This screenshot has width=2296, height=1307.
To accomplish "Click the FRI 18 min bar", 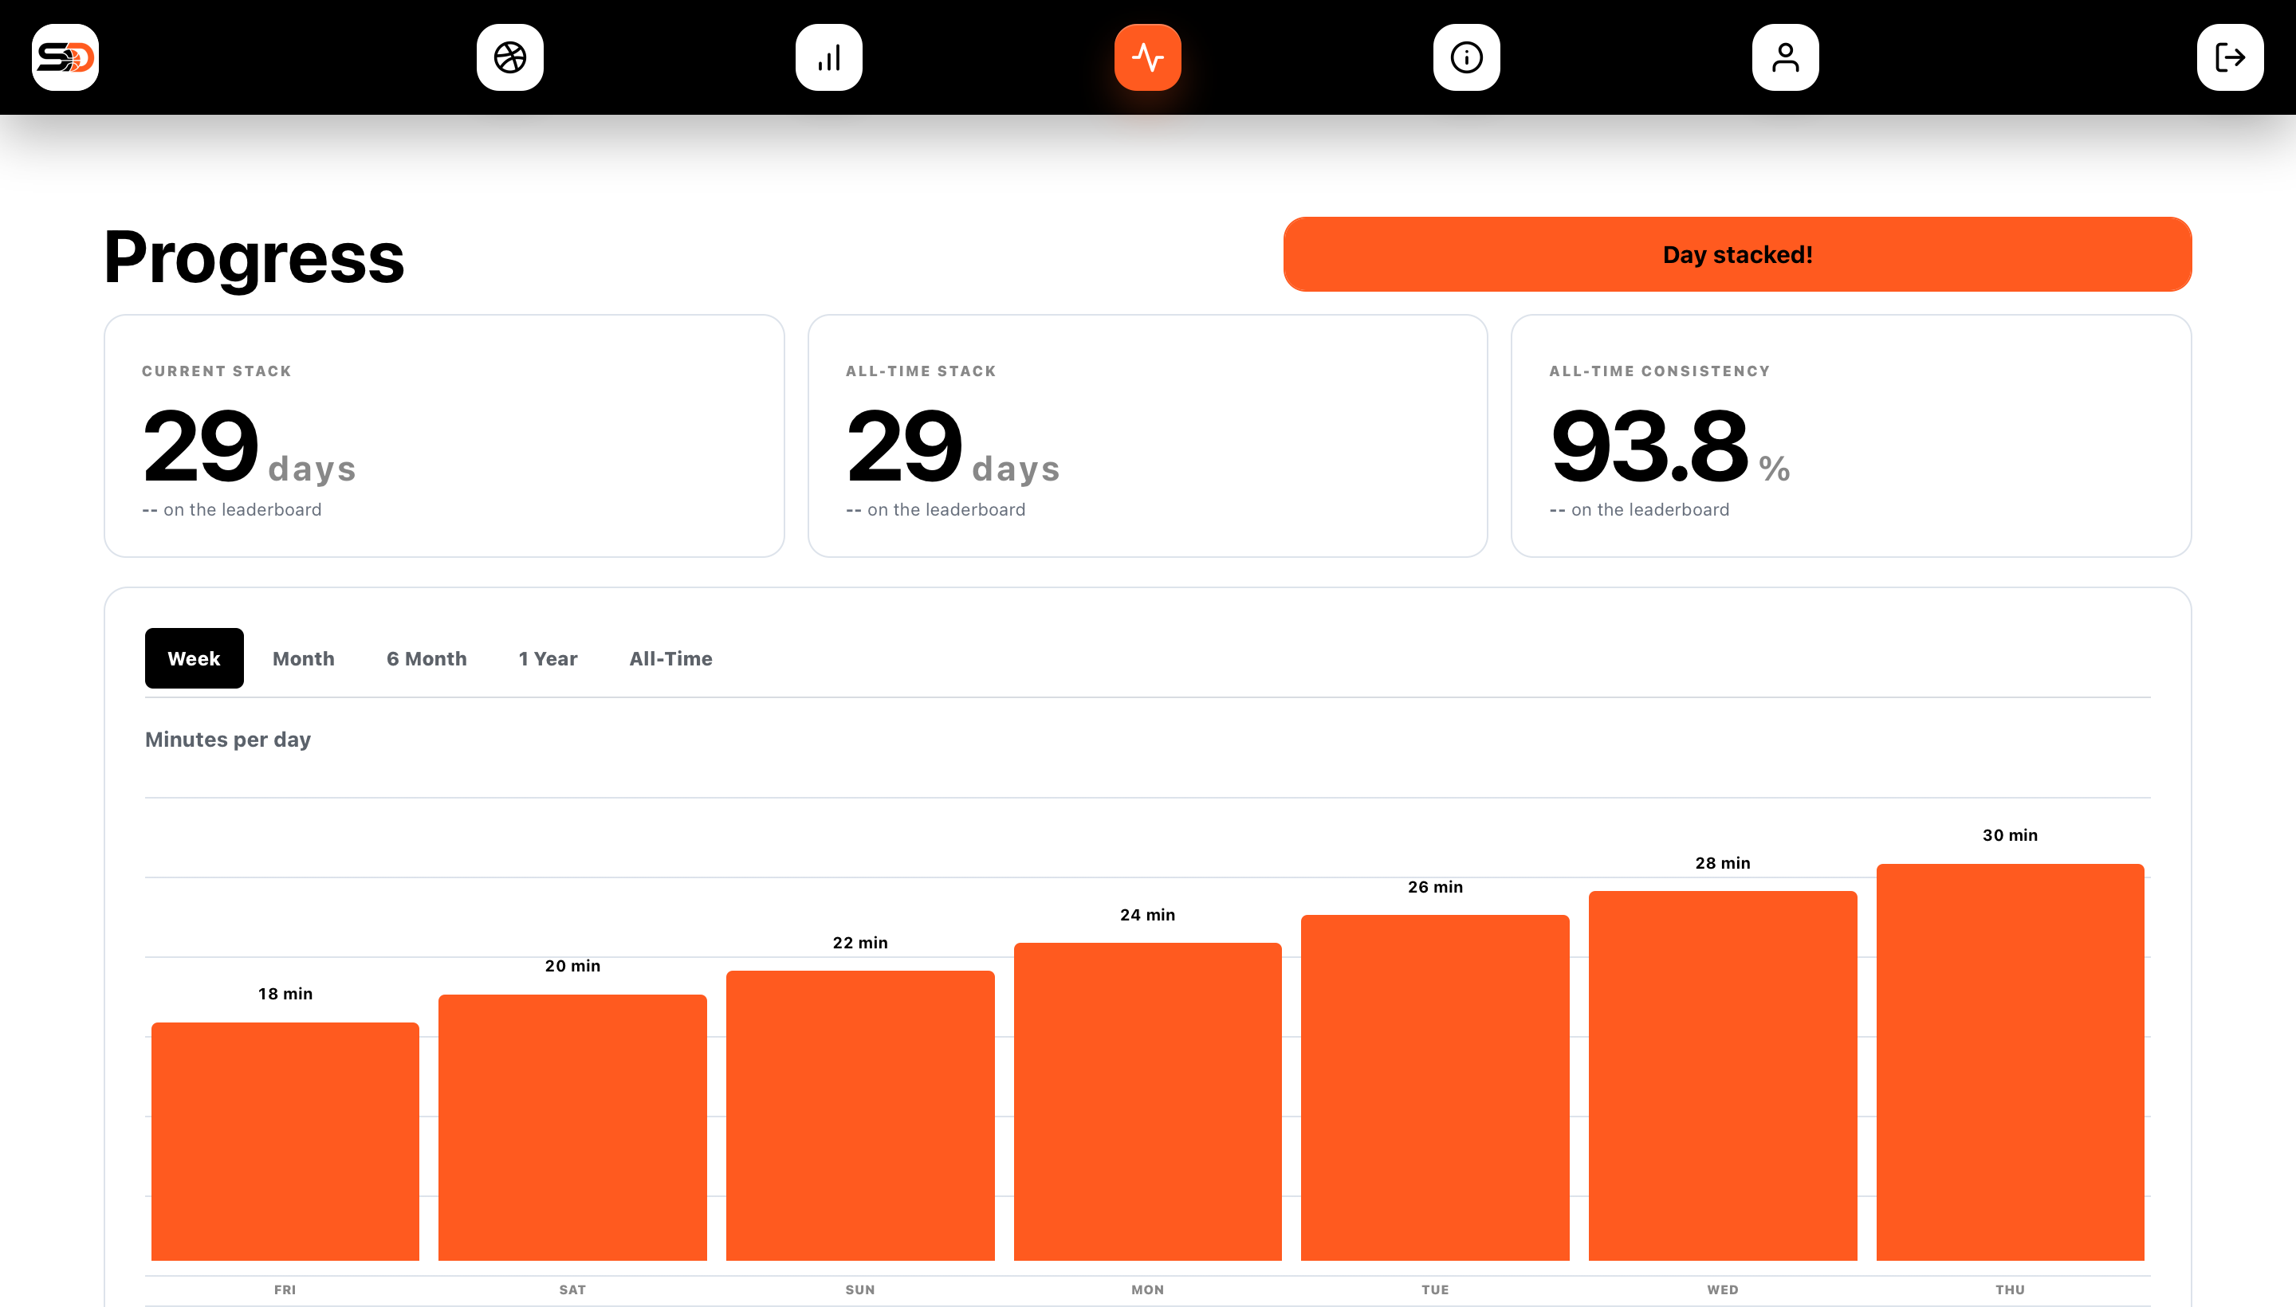I will [285, 1141].
